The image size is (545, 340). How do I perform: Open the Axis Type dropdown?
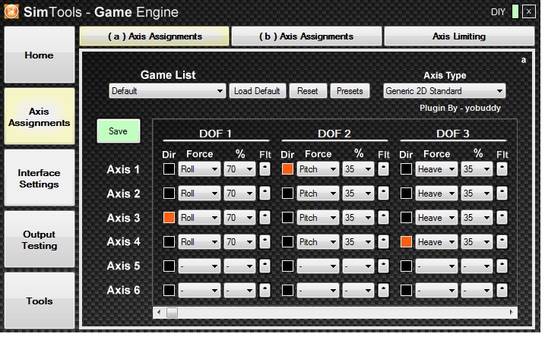click(444, 91)
